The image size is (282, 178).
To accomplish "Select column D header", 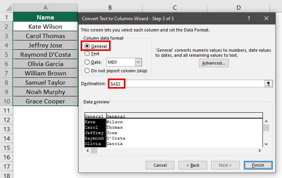I will click(x=238, y=8).
